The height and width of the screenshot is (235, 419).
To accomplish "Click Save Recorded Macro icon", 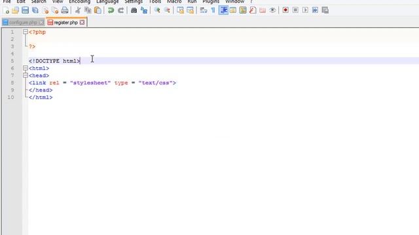I will pos(325,10).
